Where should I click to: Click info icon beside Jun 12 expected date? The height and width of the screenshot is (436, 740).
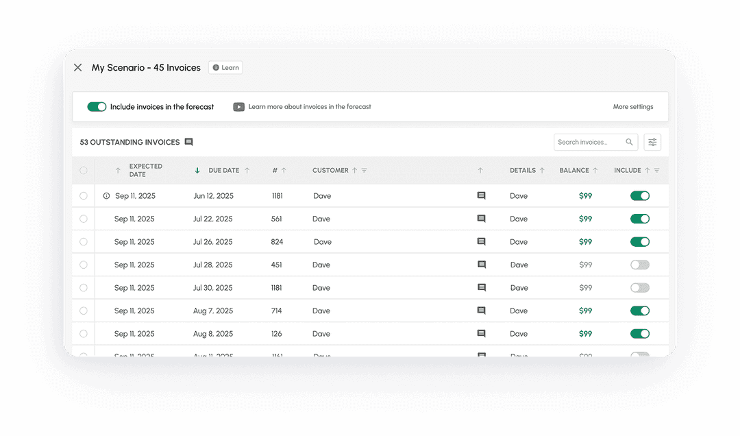coord(107,195)
